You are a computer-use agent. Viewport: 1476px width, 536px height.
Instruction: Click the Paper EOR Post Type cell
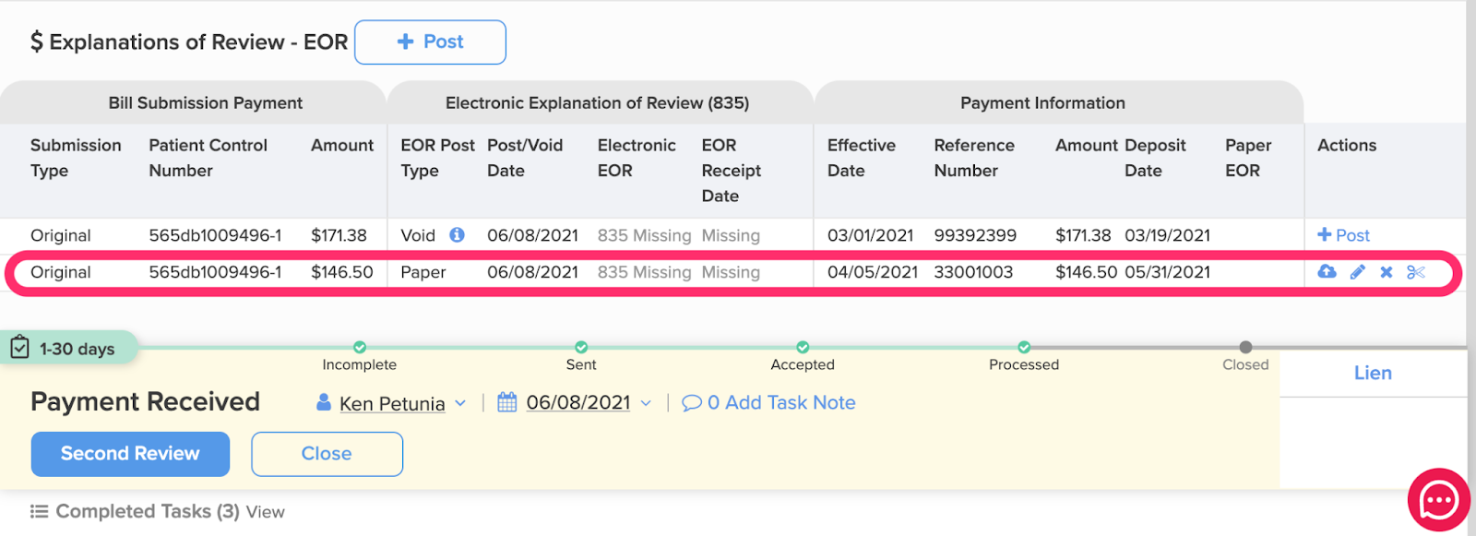click(423, 272)
